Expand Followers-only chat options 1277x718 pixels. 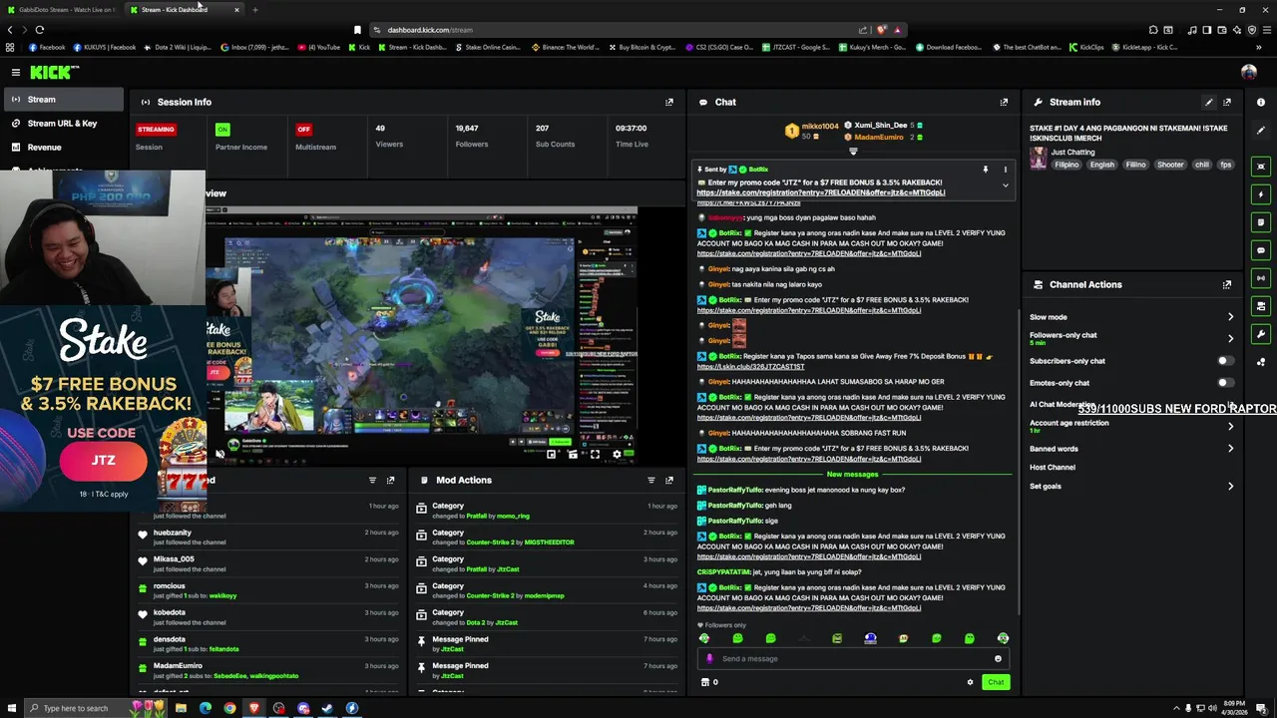click(x=1230, y=339)
